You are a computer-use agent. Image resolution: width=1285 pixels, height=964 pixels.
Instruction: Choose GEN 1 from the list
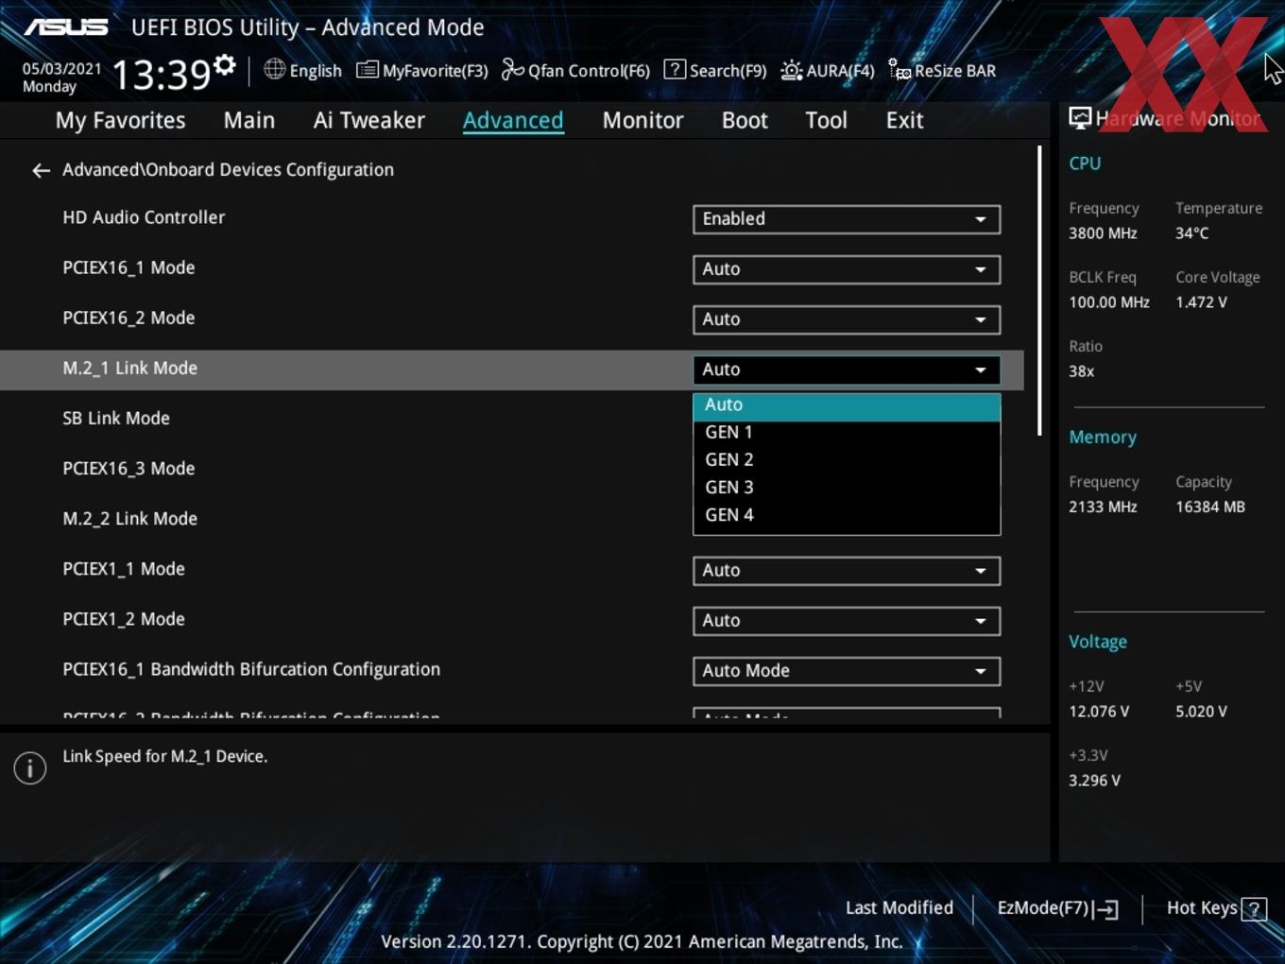point(847,432)
